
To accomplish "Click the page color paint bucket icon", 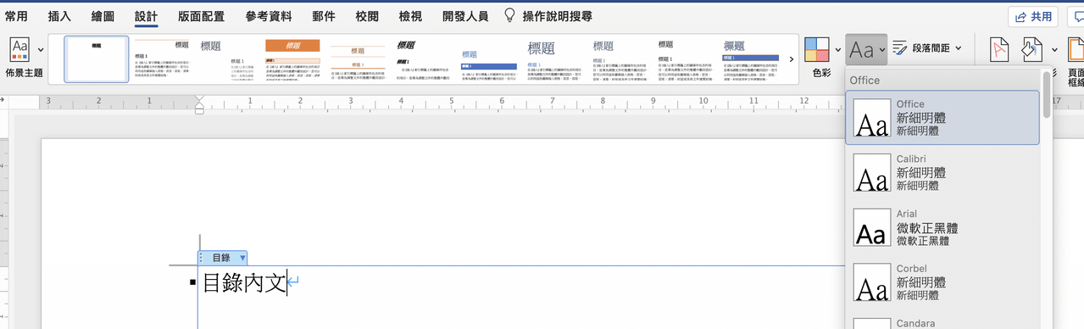I will [1031, 49].
